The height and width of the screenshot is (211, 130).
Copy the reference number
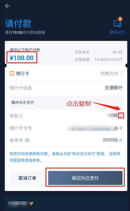[x=121, y=140]
